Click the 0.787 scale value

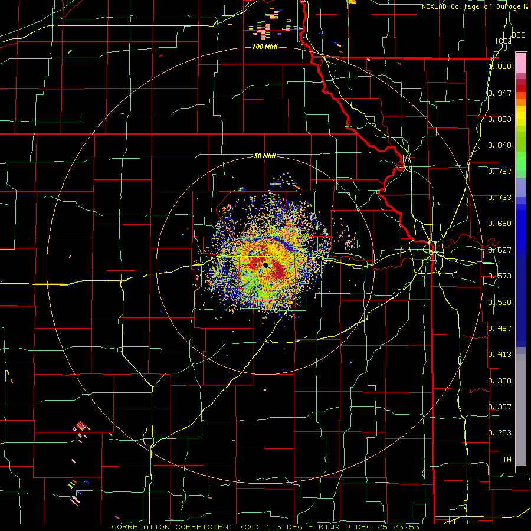pos(500,171)
